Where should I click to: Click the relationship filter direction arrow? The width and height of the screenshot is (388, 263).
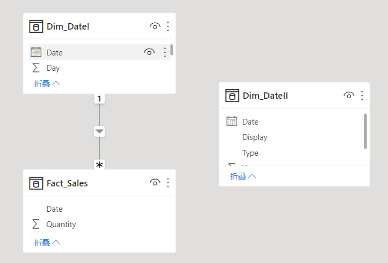[100, 131]
